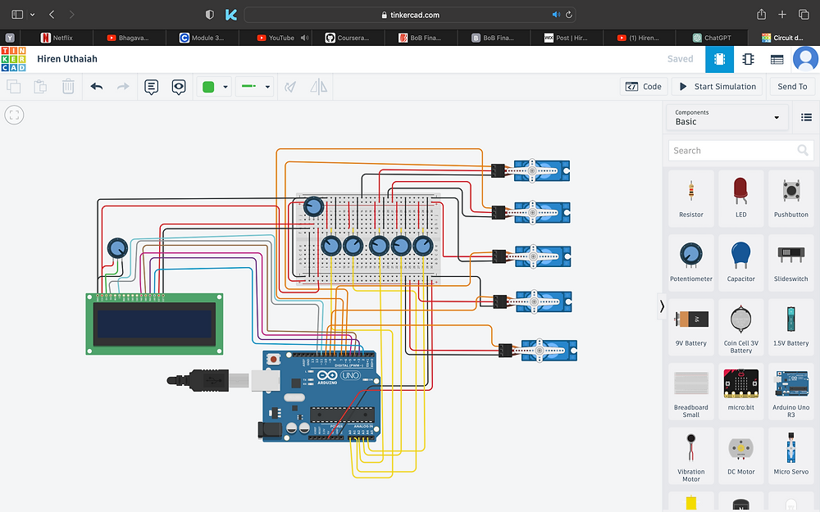Open the Components Basic dropdown
This screenshot has height=512, width=820.
(727, 117)
